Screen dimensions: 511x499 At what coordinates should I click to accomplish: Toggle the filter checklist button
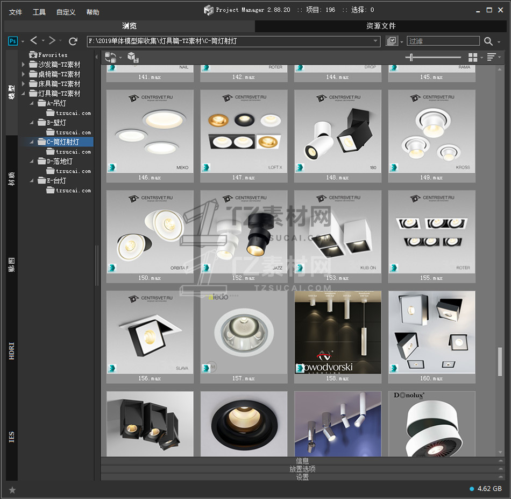pyautogui.click(x=392, y=41)
